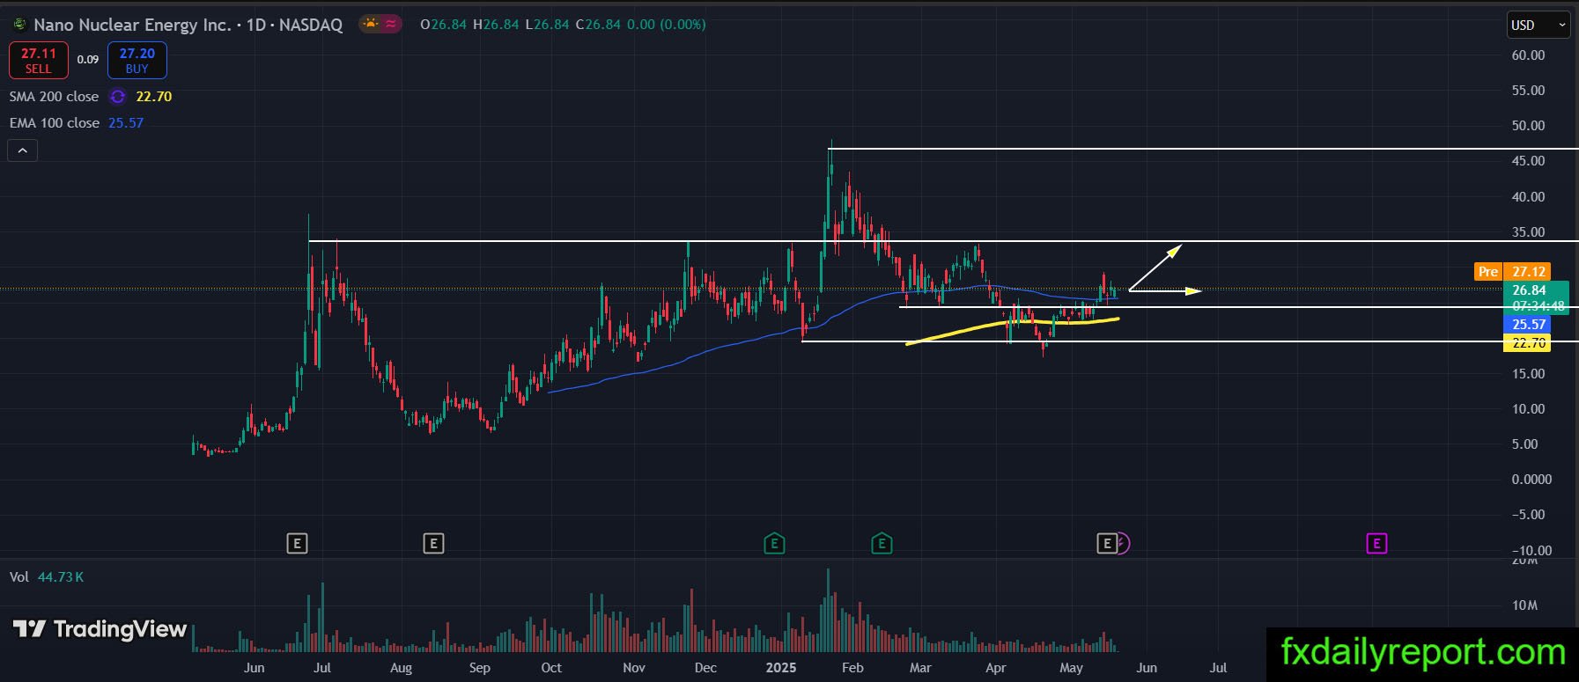This screenshot has width=1579, height=682.
Task: Click the pink approximate-sign status icon
Action: [390, 25]
